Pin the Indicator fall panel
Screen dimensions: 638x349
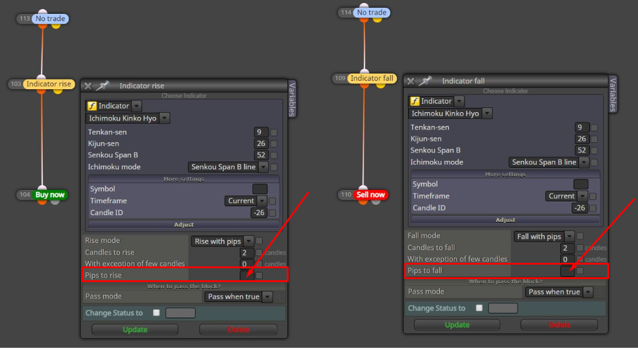425,81
